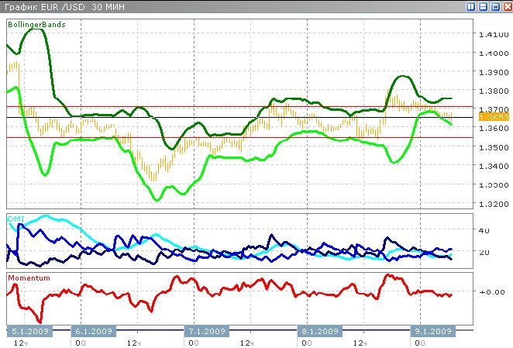Jump to the 8.1.2009 date marker
Image resolution: width=513 pixels, height=348 pixels.
coord(319,331)
